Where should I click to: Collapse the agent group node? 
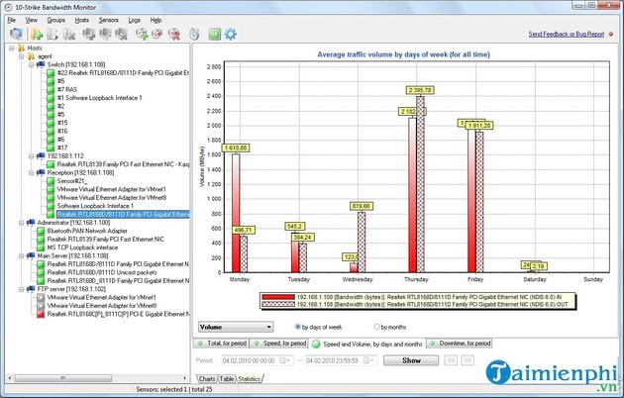[x=22, y=56]
